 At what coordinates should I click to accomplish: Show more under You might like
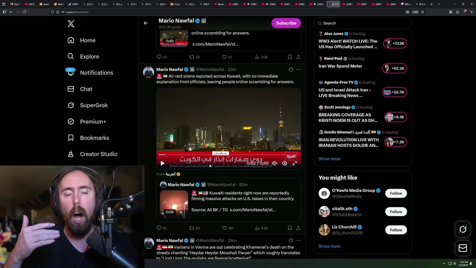click(x=329, y=246)
